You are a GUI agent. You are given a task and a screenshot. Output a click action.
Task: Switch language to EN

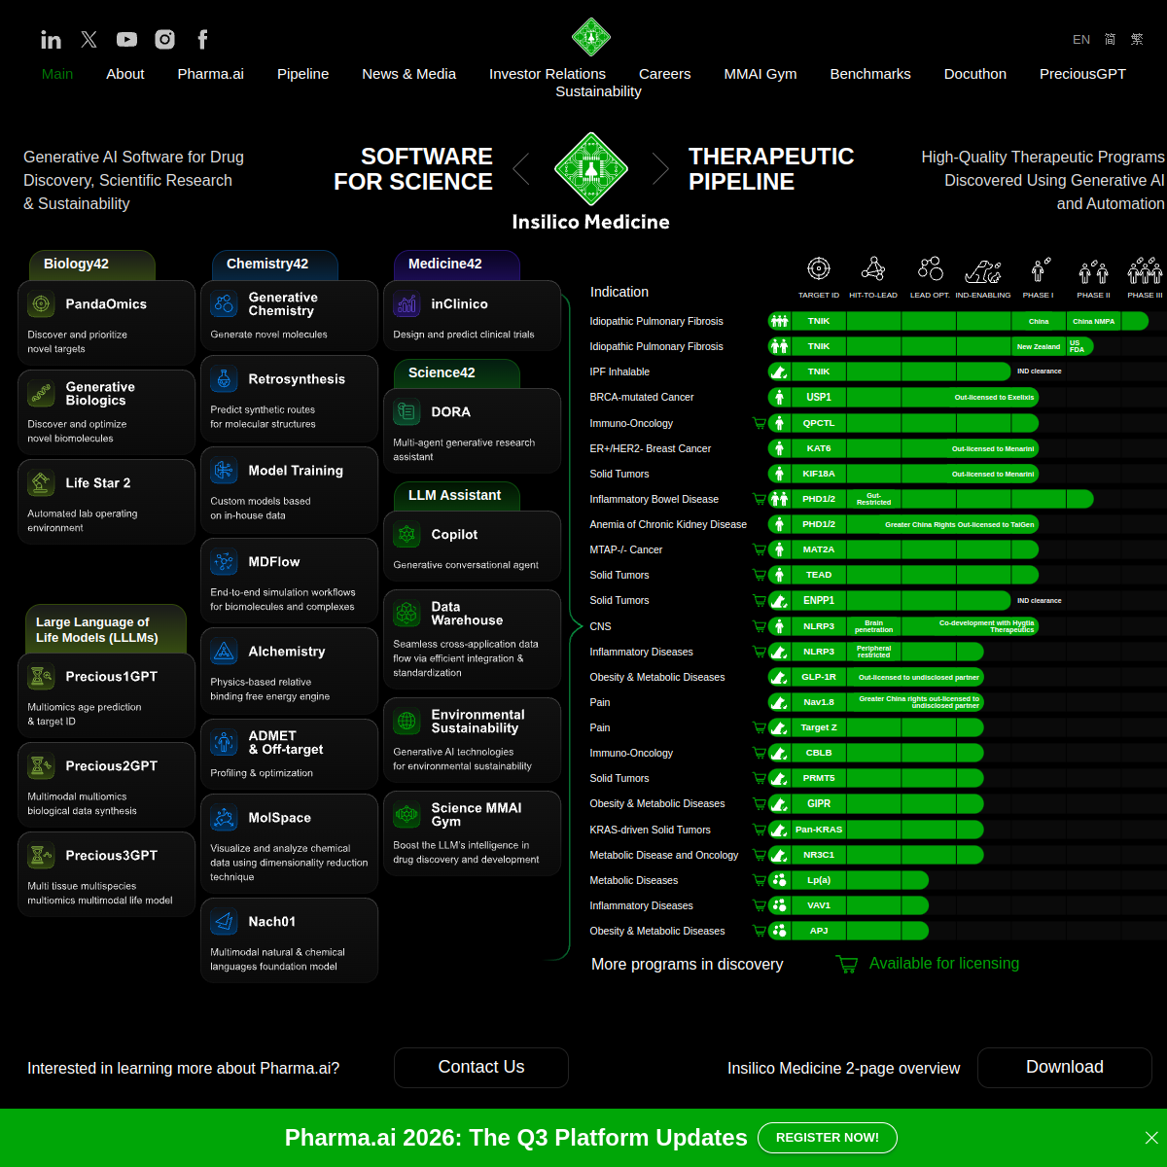(x=1081, y=40)
